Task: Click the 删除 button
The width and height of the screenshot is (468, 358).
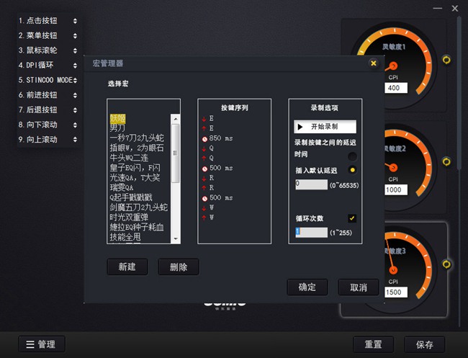Action: point(179,267)
